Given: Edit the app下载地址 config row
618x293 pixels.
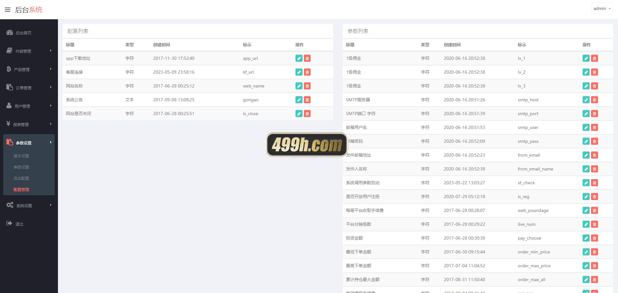Looking at the screenshot, I should (x=299, y=58).
